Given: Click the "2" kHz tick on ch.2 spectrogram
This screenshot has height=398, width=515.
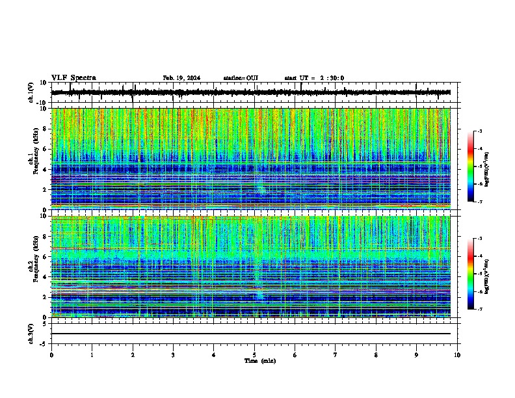Looking at the screenshot, I should click(45, 297).
